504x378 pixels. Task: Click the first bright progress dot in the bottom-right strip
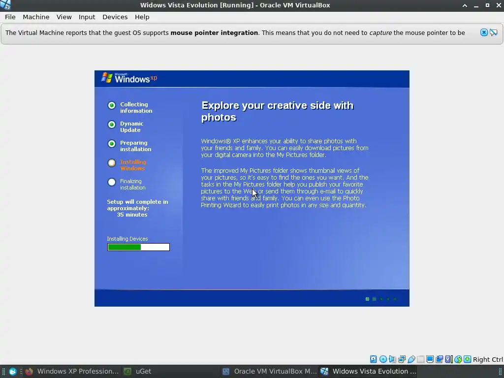(x=367, y=299)
